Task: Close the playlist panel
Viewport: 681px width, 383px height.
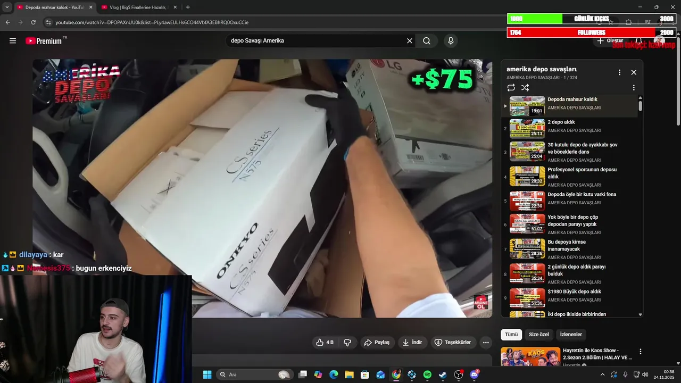Action: coord(634,72)
